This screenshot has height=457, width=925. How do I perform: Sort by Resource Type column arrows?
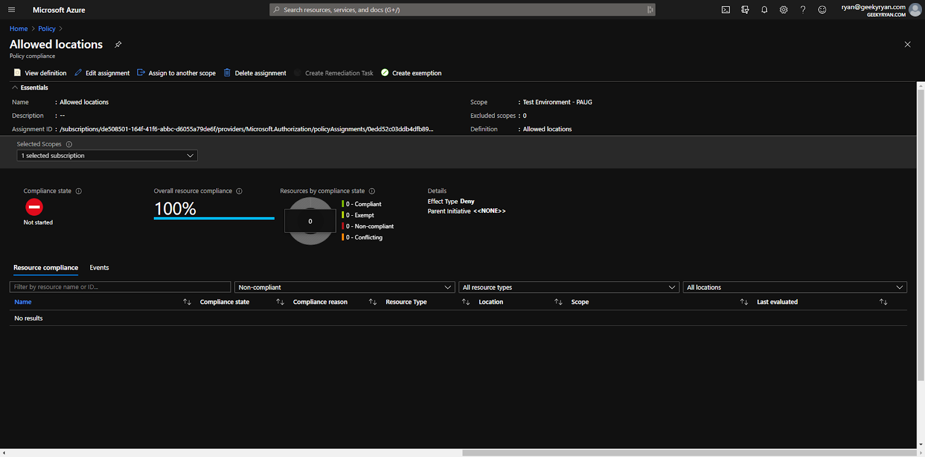[x=465, y=302]
